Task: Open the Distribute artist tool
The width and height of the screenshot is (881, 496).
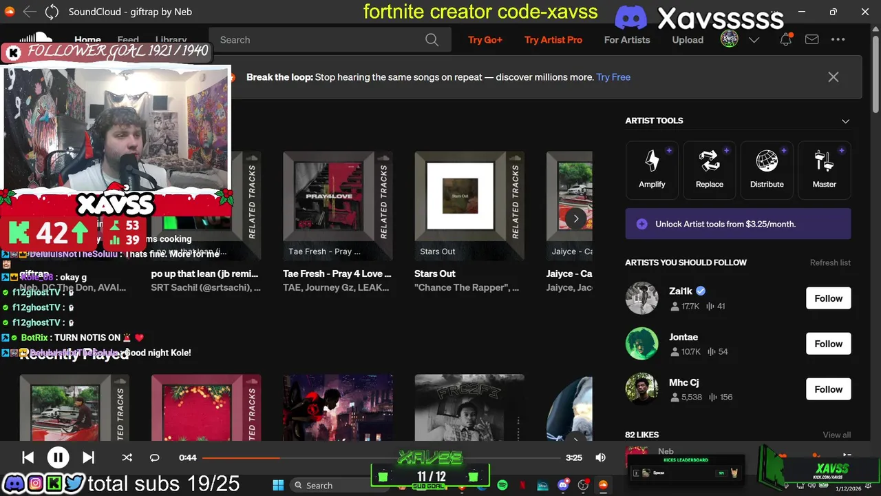Action: [x=767, y=170]
